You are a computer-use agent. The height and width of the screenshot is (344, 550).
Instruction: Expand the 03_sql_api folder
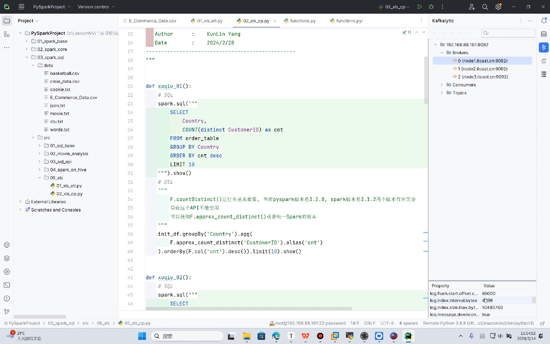pyautogui.click(x=39, y=161)
